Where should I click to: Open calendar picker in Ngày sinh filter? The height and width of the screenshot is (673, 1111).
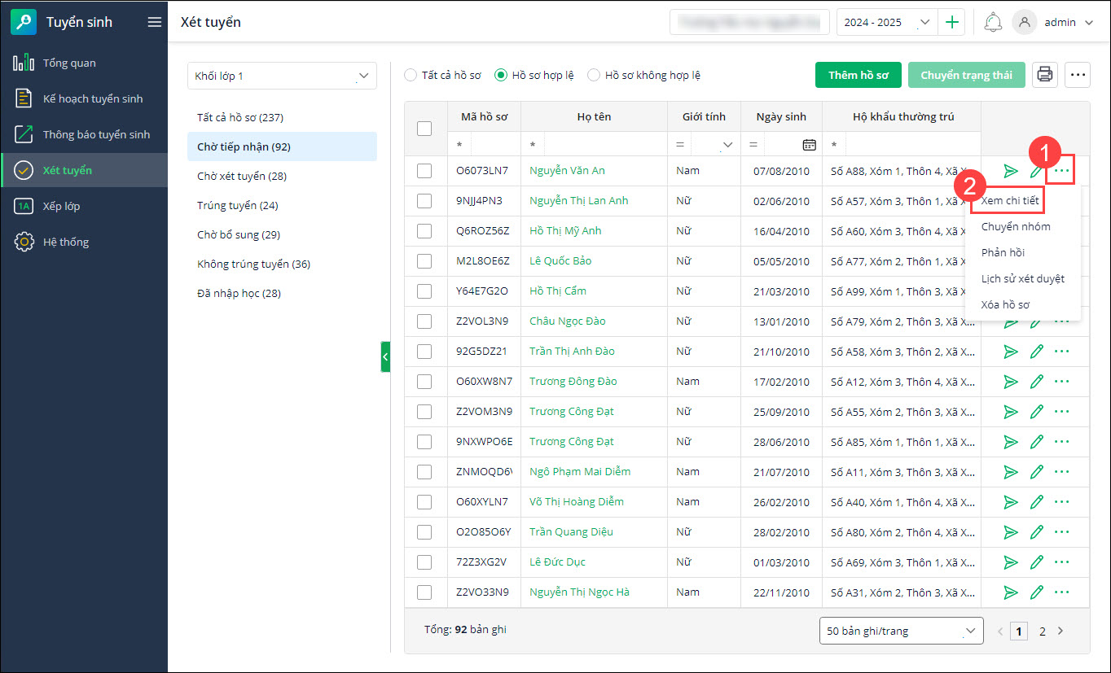point(809,145)
